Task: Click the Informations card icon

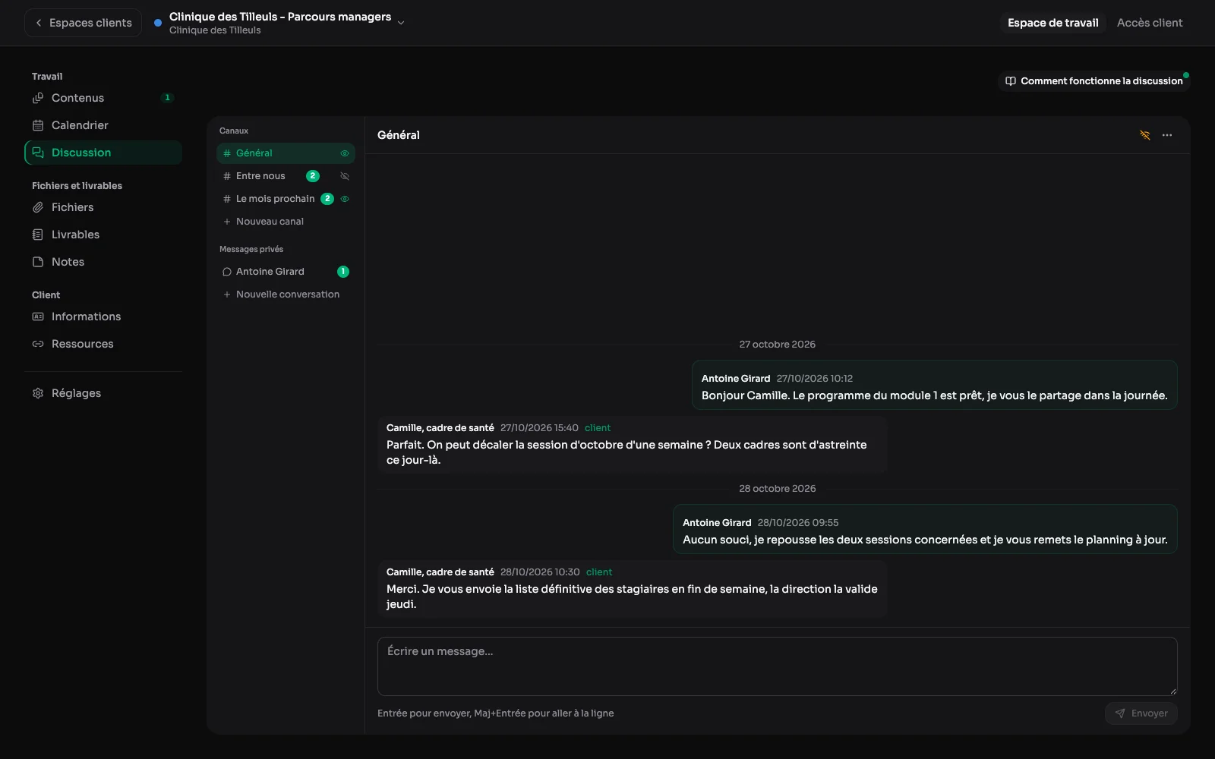Action: 38,317
